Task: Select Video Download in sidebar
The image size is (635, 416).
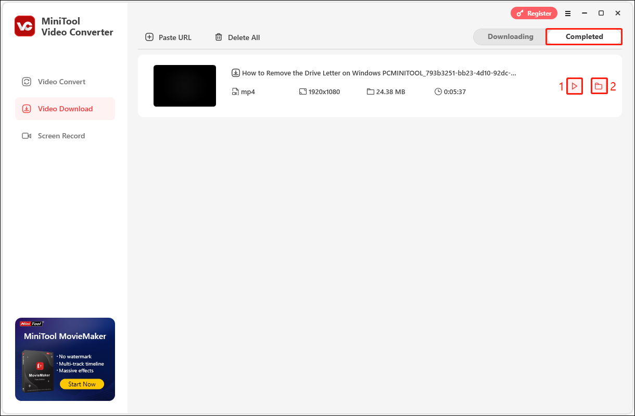Action: coord(65,109)
